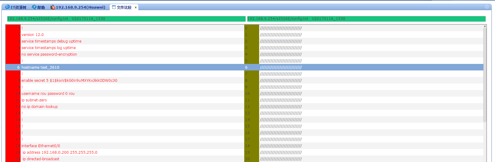
Task: Click the 文件比较 window icon
Action: pyautogui.click(x=114, y=7)
